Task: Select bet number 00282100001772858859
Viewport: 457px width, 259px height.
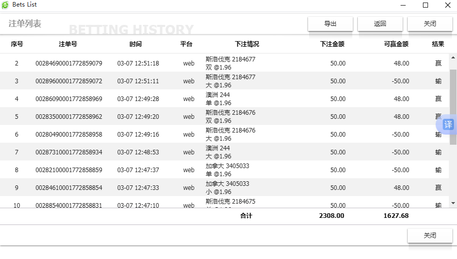Action: pyautogui.click(x=69, y=170)
